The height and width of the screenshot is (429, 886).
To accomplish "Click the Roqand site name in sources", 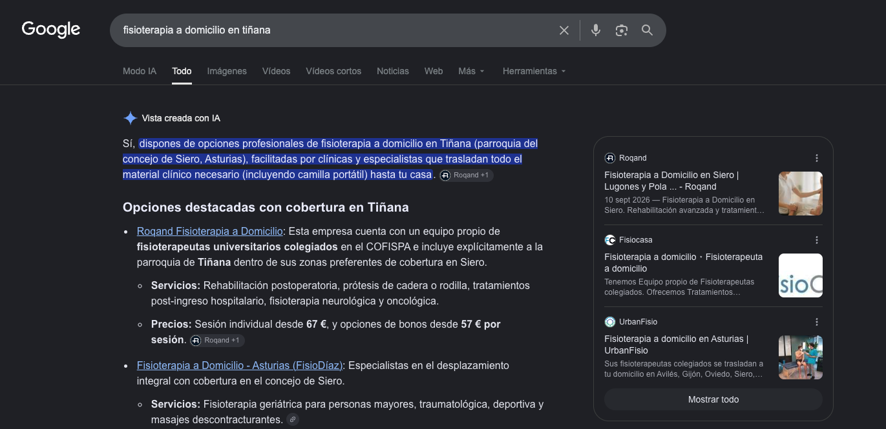I will [x=633, y=158].
